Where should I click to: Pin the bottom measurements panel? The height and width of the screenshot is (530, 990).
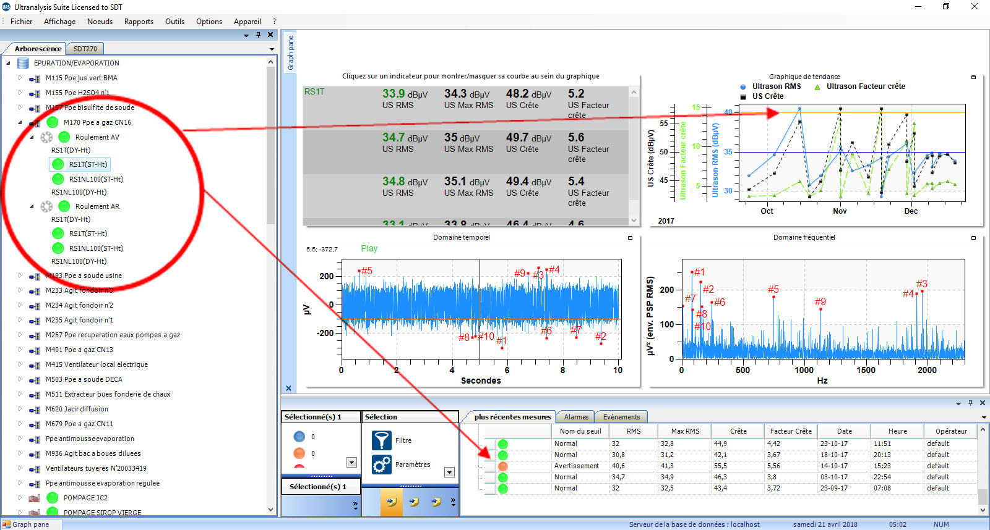pyautogui.click(x=970, y=403)
